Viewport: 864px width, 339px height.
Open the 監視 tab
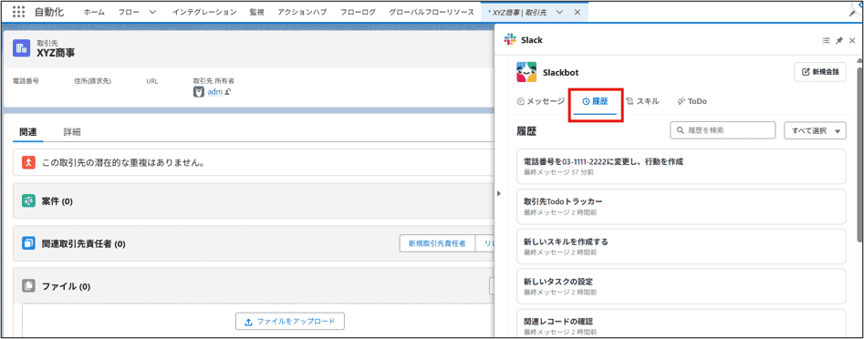256,12
